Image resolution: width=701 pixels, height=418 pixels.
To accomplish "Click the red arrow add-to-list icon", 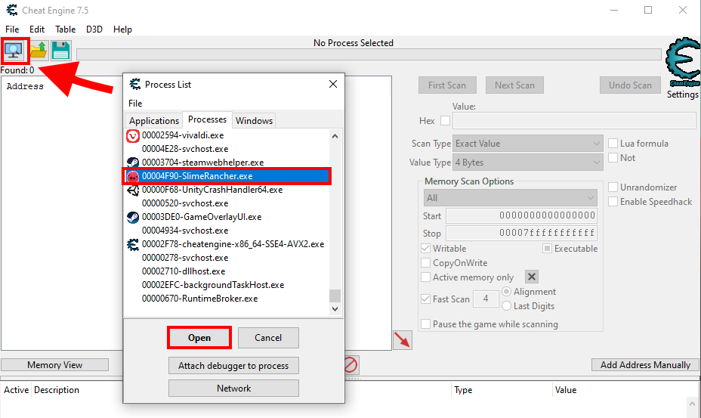I will [x=403, y=340].
